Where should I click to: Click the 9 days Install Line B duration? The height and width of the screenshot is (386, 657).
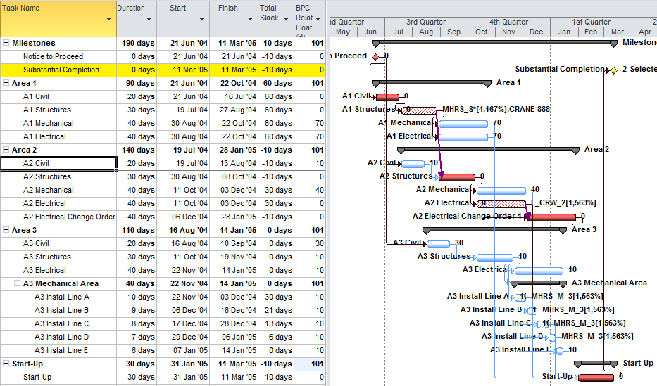click(x=137, y=311)
